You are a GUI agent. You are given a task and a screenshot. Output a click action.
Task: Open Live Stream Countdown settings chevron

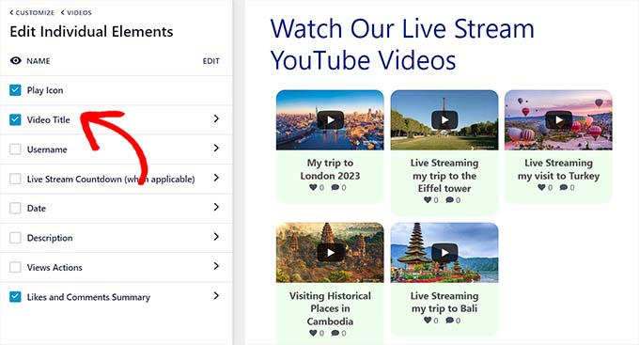pos(216,178)
